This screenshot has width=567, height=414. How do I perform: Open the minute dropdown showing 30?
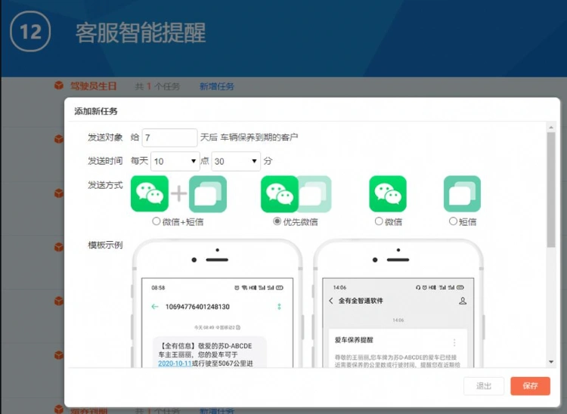coord(236,161)
